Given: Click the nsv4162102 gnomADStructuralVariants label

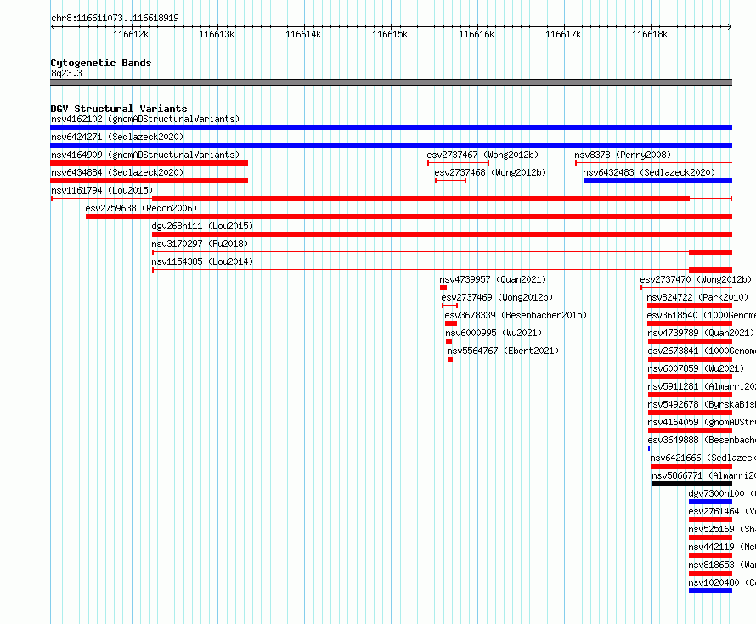Looking at the screenshot, I should click(145, 119).
